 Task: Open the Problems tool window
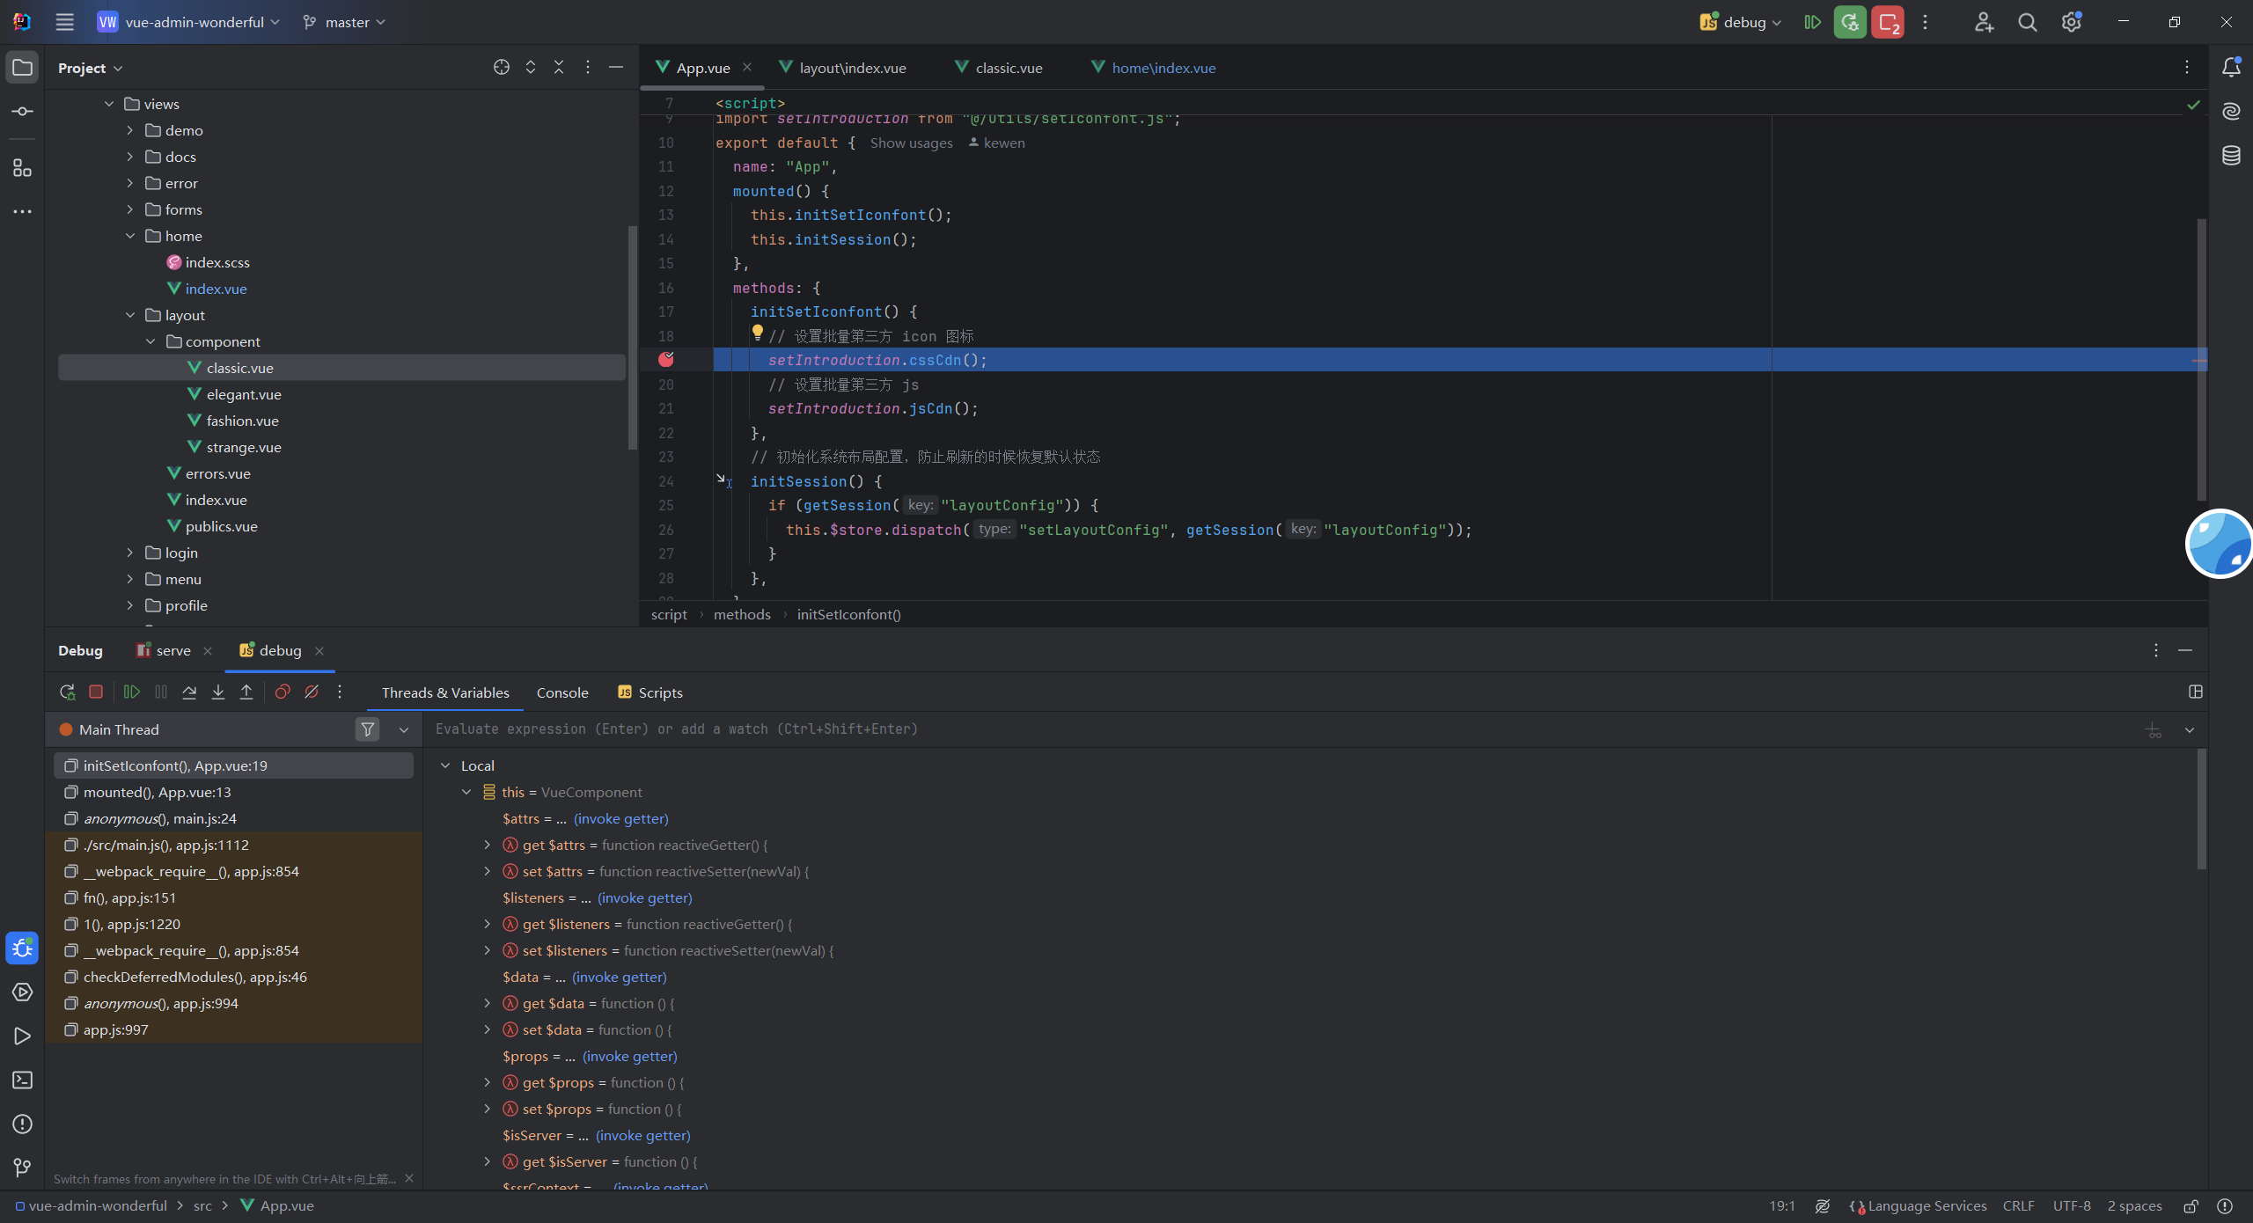[22, 1124]
